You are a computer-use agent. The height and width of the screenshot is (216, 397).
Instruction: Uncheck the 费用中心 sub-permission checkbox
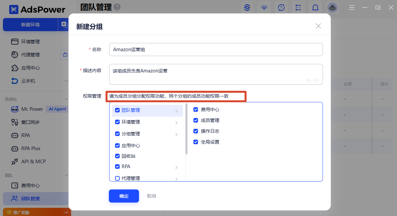click(x=196, y=109)
